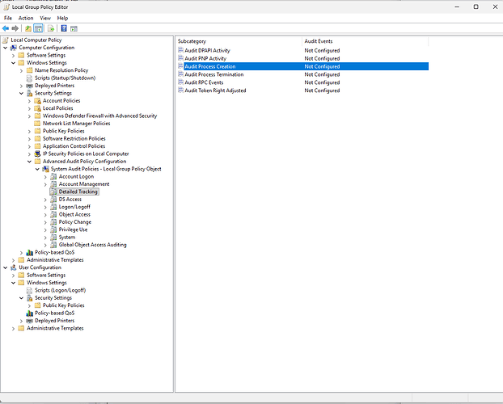Click Computer Configuration Security Settings lock icon
Image resolution: width=503 pixels, height=404 pixels.
coord(29,93)
